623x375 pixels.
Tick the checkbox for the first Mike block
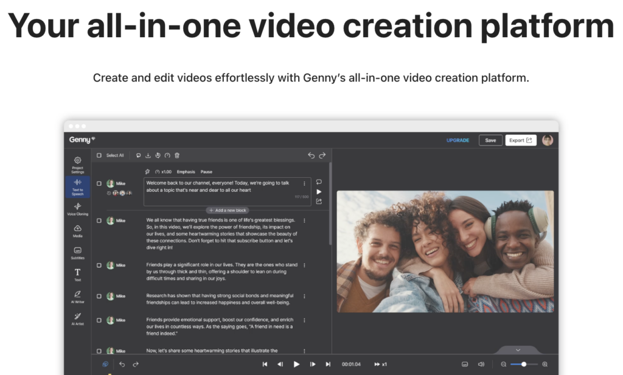[x=99, y=183]
